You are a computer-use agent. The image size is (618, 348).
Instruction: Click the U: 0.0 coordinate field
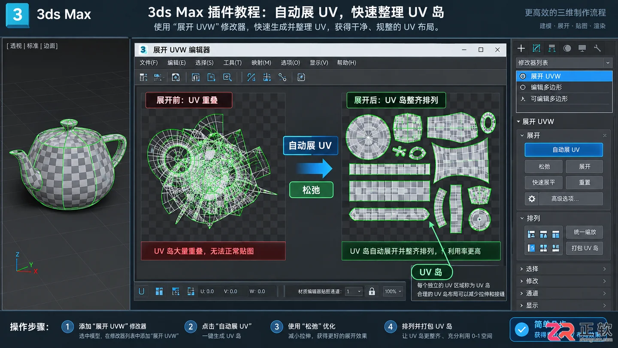(x=207, y=291)
